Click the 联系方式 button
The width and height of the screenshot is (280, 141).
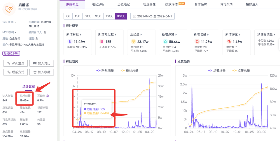click(x=15, y=72)
